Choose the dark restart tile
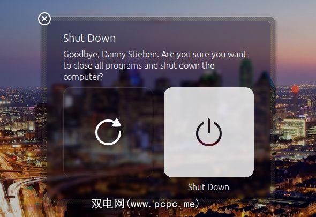316x217 pixels. click(x=108, y=132)
